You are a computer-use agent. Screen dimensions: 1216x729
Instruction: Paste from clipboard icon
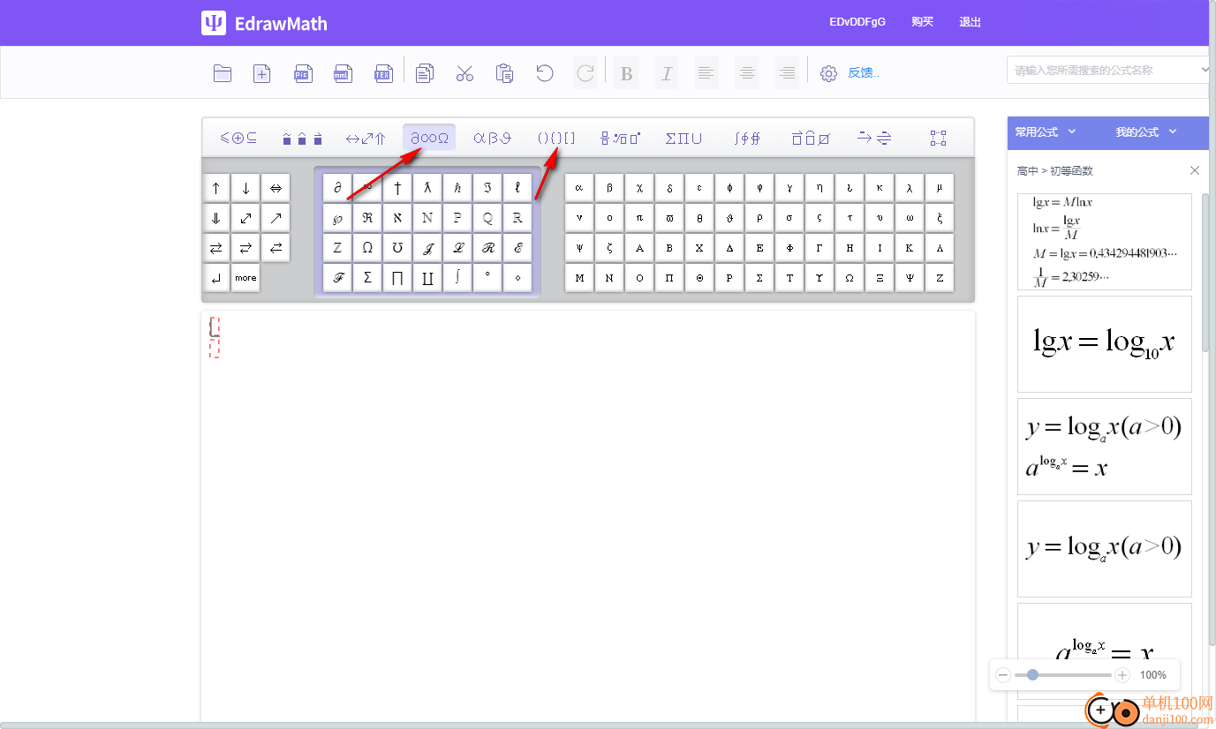(505, 73)
